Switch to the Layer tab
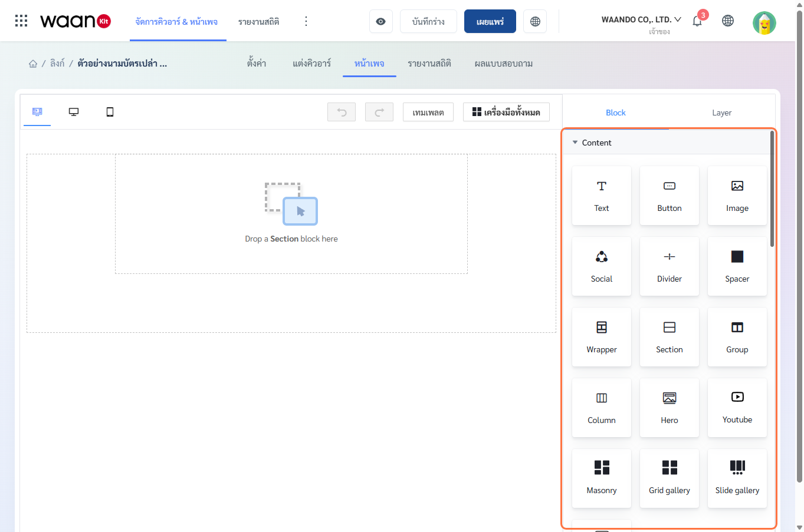 click(x=721, y=113)
